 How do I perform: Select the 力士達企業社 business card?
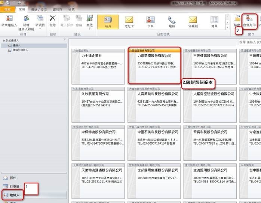98,67
